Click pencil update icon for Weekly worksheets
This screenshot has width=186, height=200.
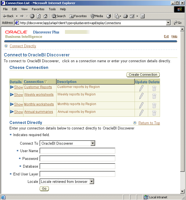[141, 96]
